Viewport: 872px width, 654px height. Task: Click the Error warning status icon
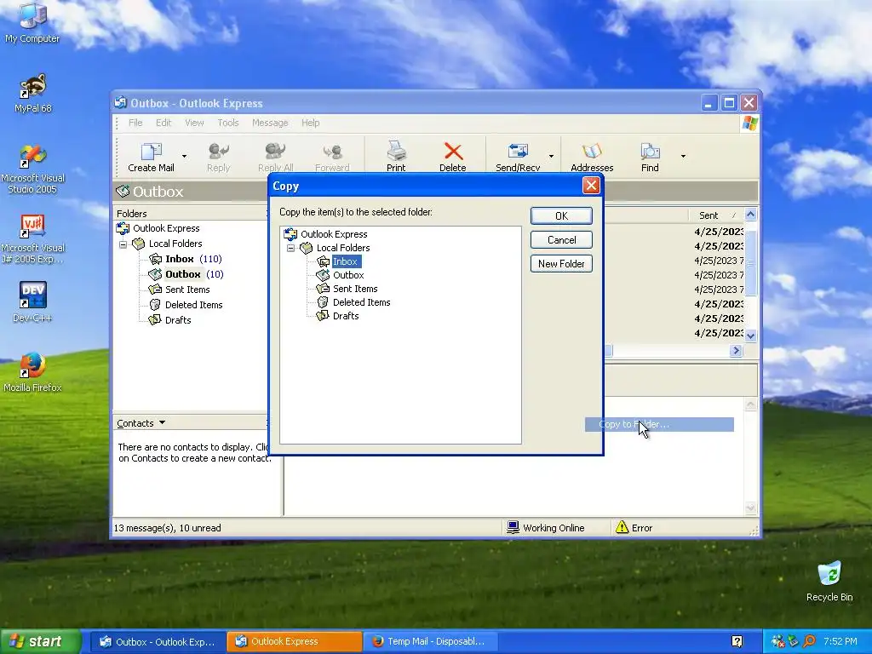coord(622,527)
